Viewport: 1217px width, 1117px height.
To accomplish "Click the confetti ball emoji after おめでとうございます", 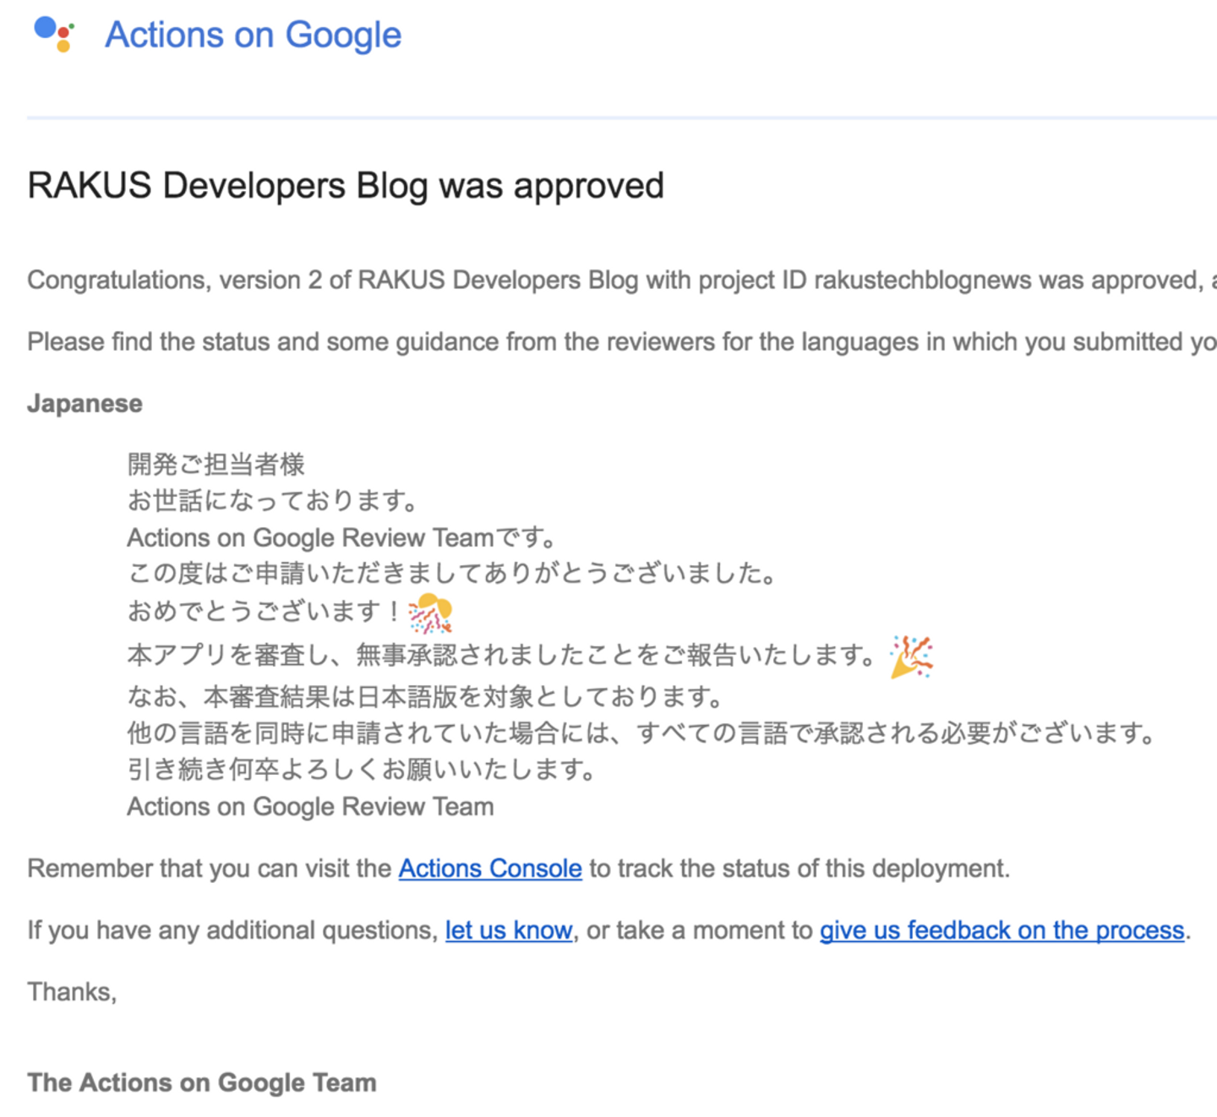I will coord(431,613).
